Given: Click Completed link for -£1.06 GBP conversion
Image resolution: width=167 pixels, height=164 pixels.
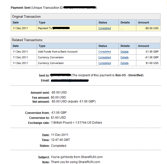Looking at the screenshot, I should 105,57.
